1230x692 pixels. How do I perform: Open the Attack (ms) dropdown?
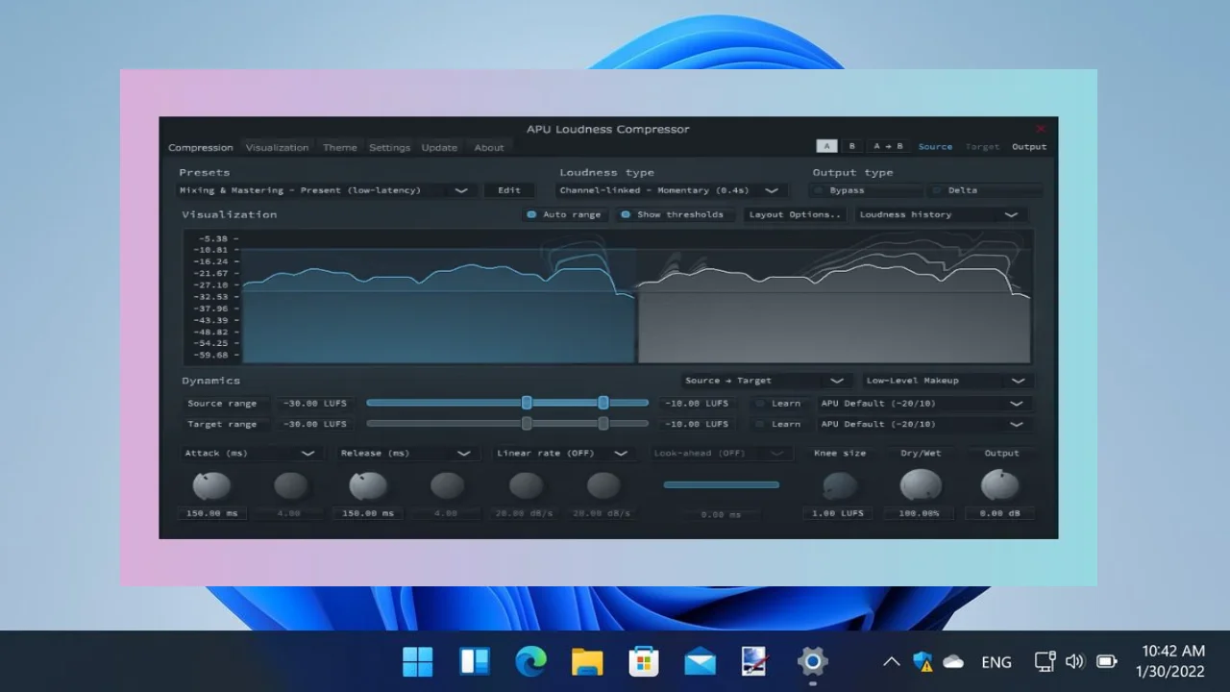click(x=251, y=453)
